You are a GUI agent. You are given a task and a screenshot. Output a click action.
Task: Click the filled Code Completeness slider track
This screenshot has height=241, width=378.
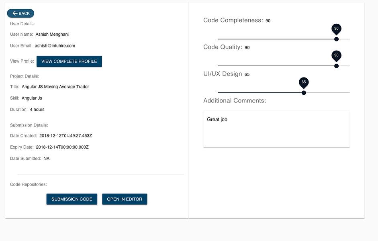276,39
